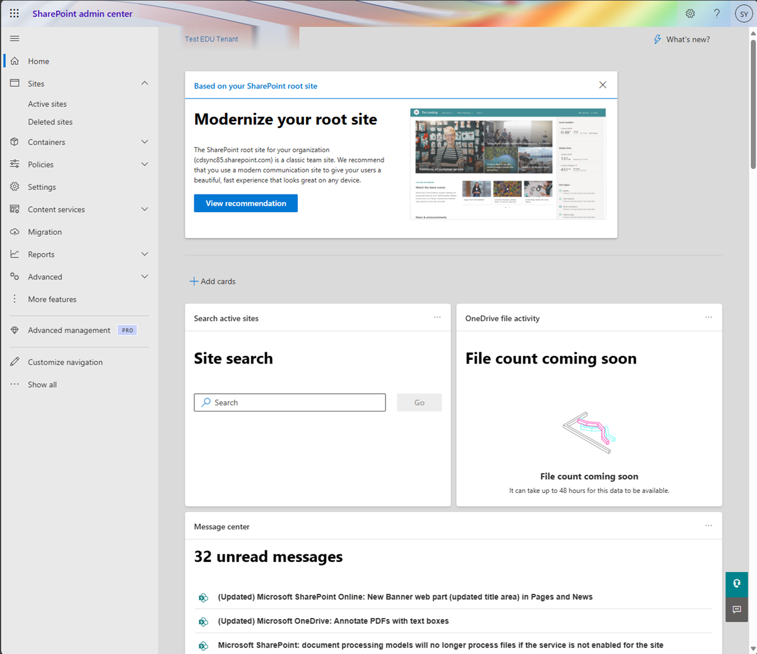Click the More features dots icon
The height and width of the screenshot is (654, 757).
15,299
